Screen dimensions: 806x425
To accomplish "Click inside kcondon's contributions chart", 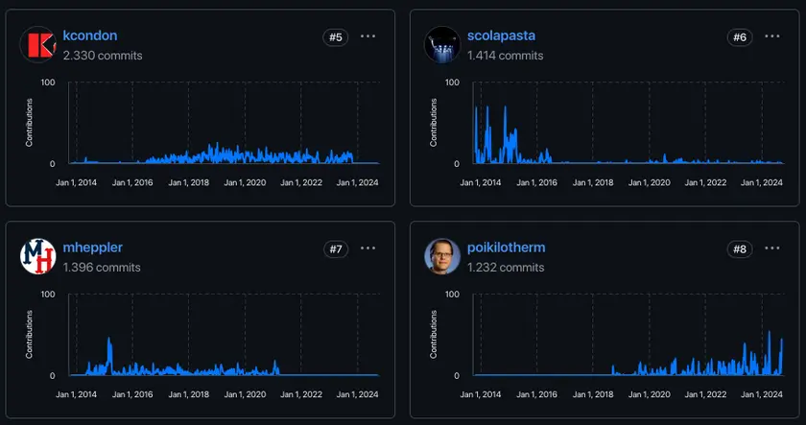I will [x=221, y=134].
